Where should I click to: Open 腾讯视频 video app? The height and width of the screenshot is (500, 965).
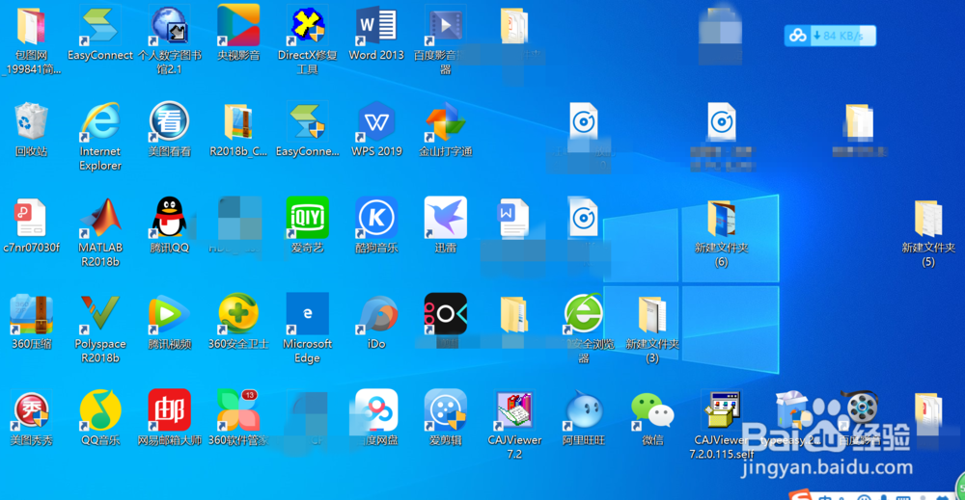pos(169,314)
